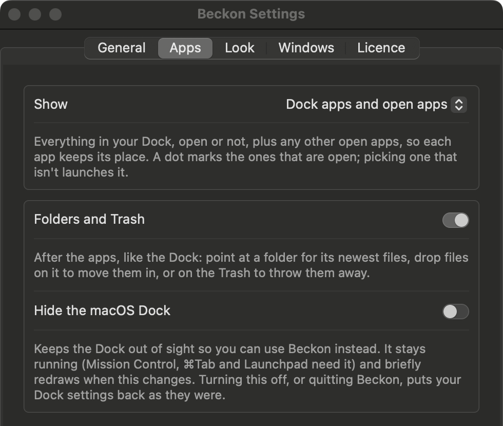Close the Beckon Settings window
Screen dimensions: 503x426
click(14, 14)
